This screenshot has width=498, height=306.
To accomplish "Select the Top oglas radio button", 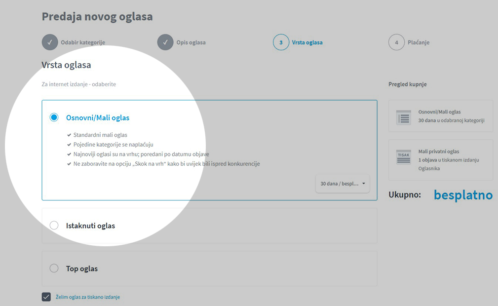I will 54,268.
